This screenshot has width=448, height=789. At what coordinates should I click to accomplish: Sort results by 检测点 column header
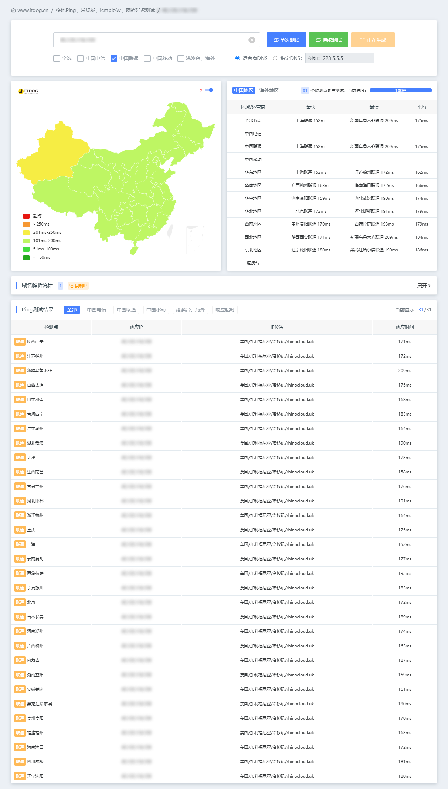(x=51, y=327)
